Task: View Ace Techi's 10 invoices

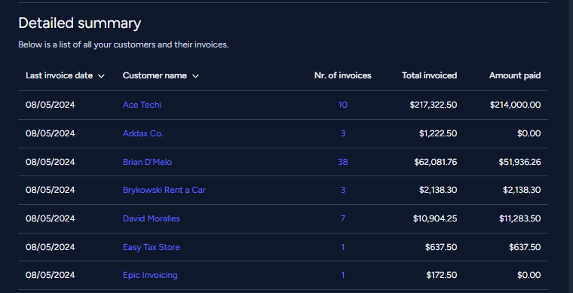Action: (x=343, y=105)
